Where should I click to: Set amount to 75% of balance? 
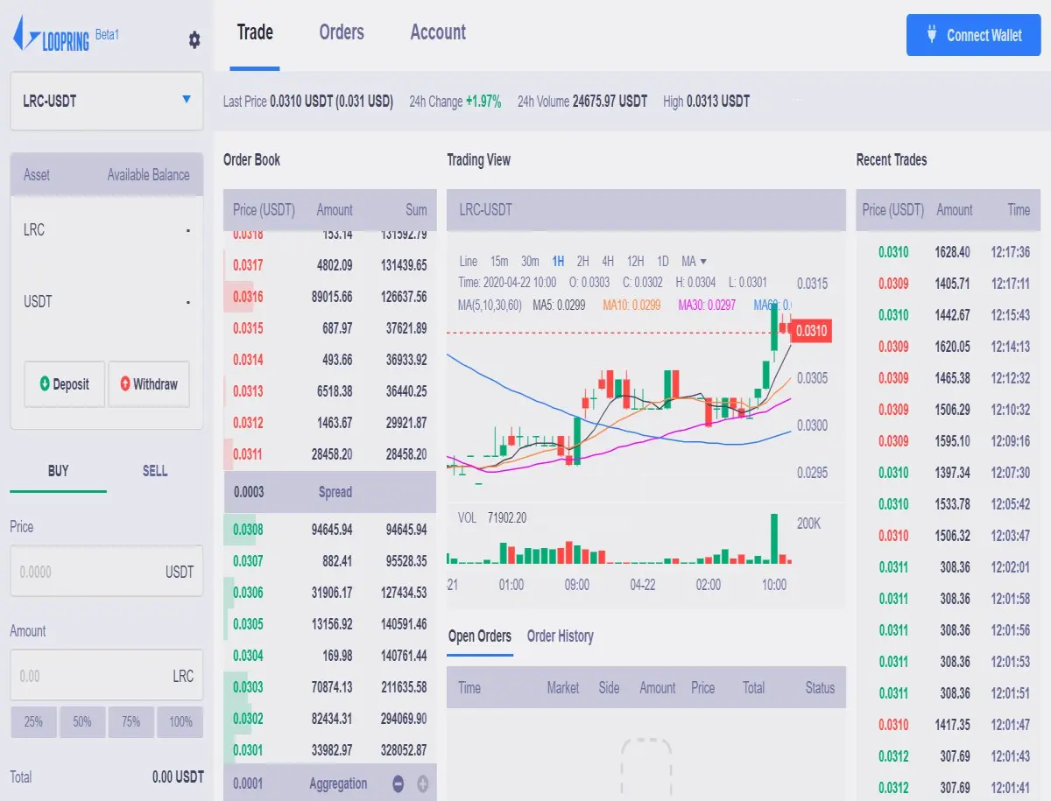click(131, 722)
